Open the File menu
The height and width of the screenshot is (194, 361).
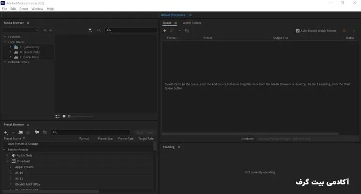click(x=4, y=9)
